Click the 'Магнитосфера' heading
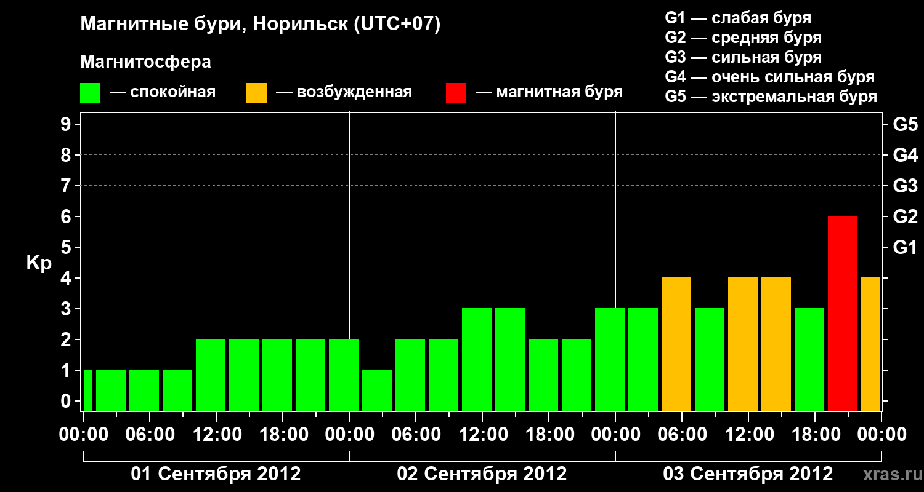Viewport: 924px width, 492px height. 145,62
